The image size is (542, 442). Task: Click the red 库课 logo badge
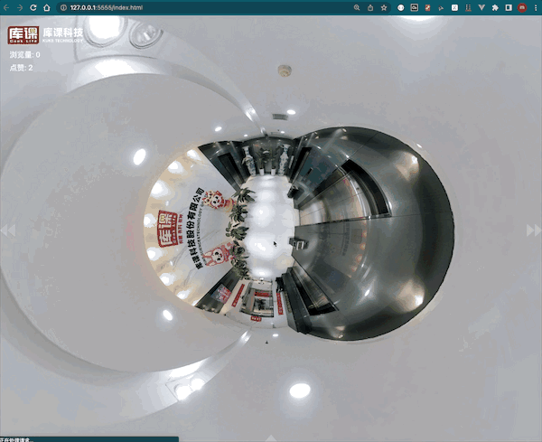[x=23, y=35]
